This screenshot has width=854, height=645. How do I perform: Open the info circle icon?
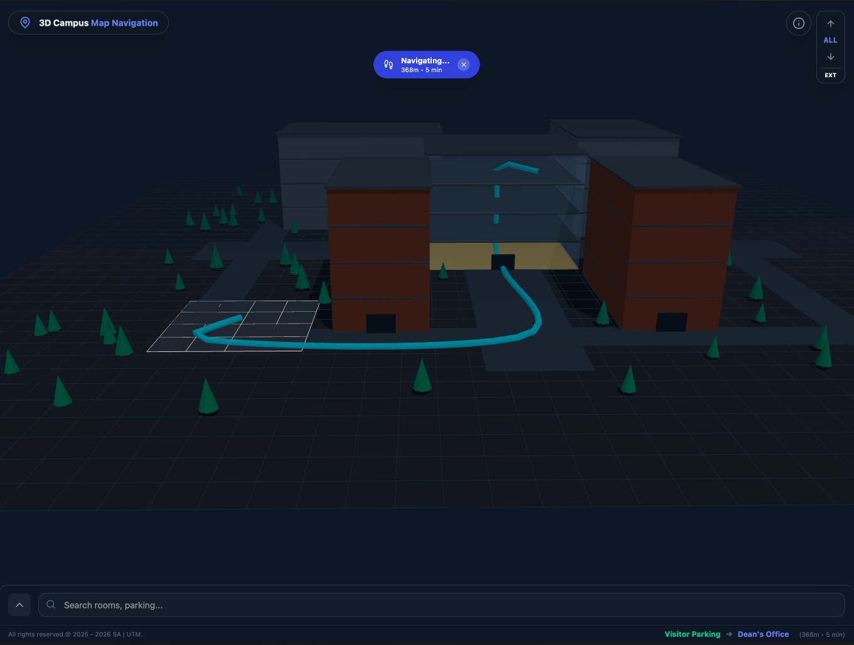(x=799, y=23)
